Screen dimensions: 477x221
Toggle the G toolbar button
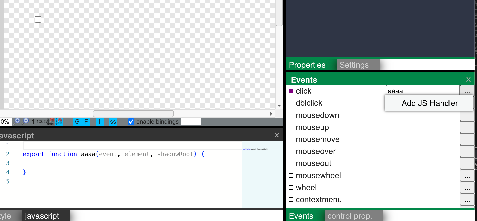(x=77, y=122)
